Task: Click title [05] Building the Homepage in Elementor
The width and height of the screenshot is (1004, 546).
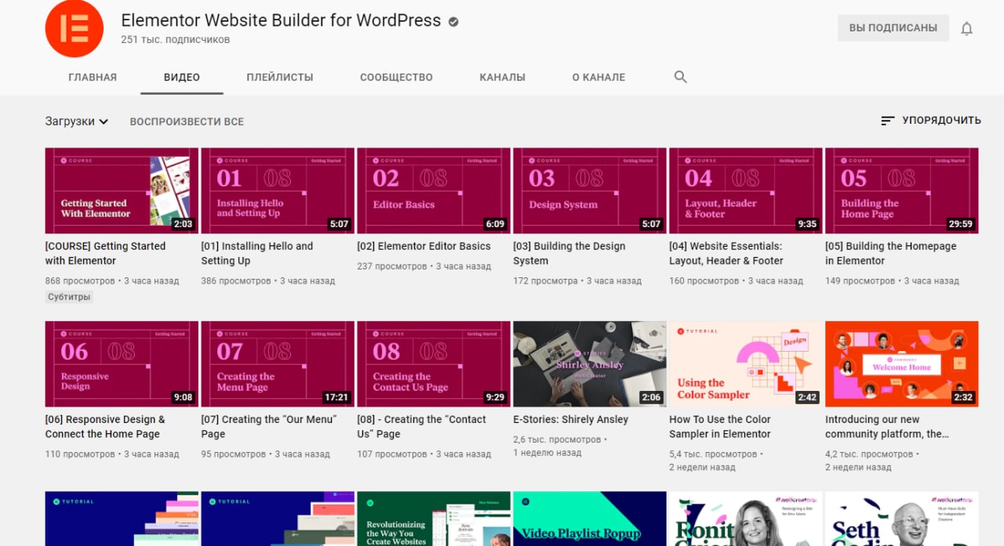Action: [x=891, y=253]
